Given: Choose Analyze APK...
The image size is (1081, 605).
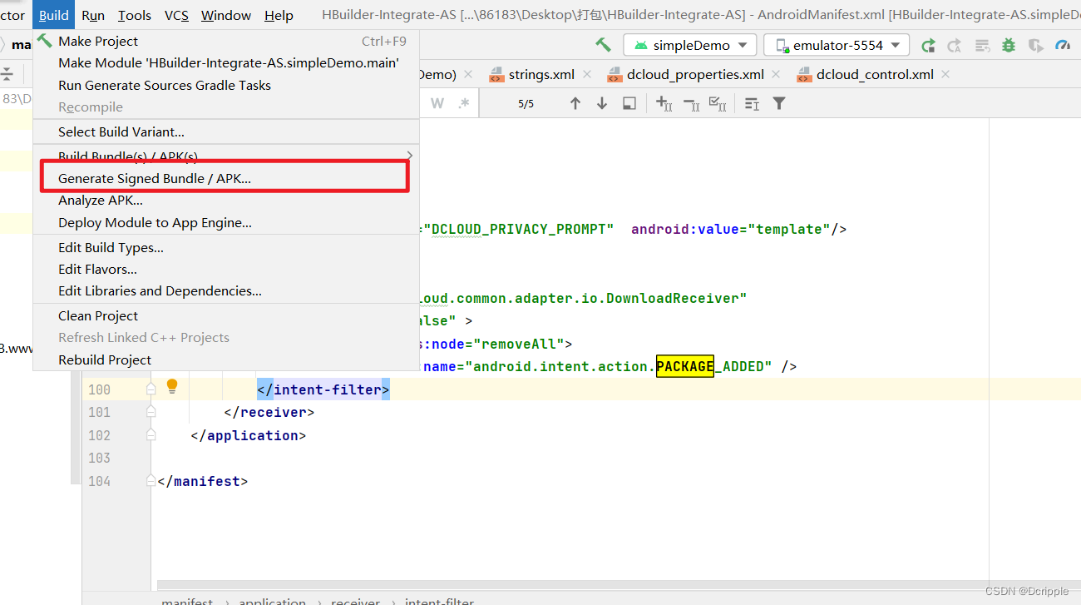Looking at the screenshot, I should click(225, 200).
